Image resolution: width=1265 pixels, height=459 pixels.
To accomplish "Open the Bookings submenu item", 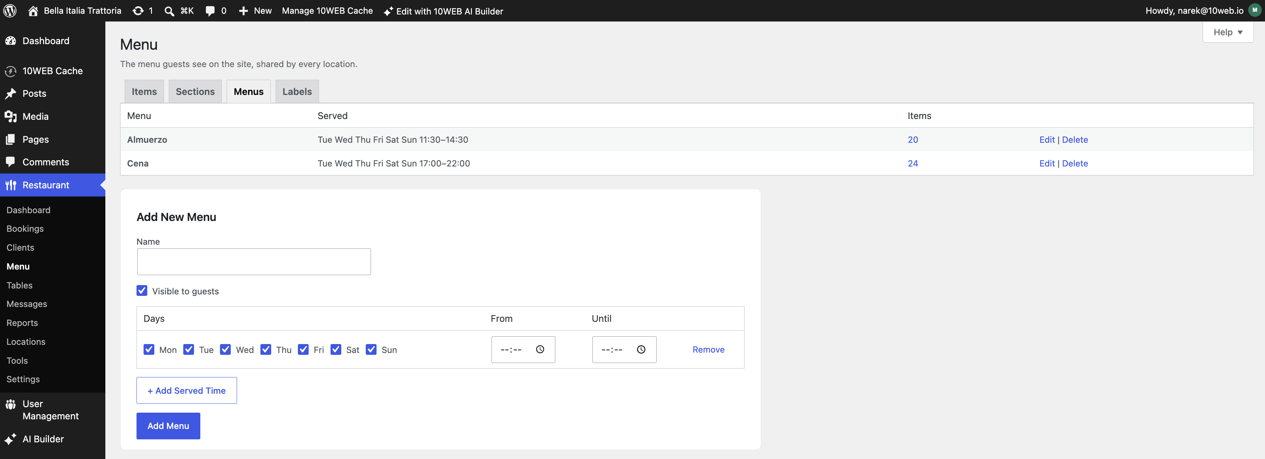I will click(25, 229).
